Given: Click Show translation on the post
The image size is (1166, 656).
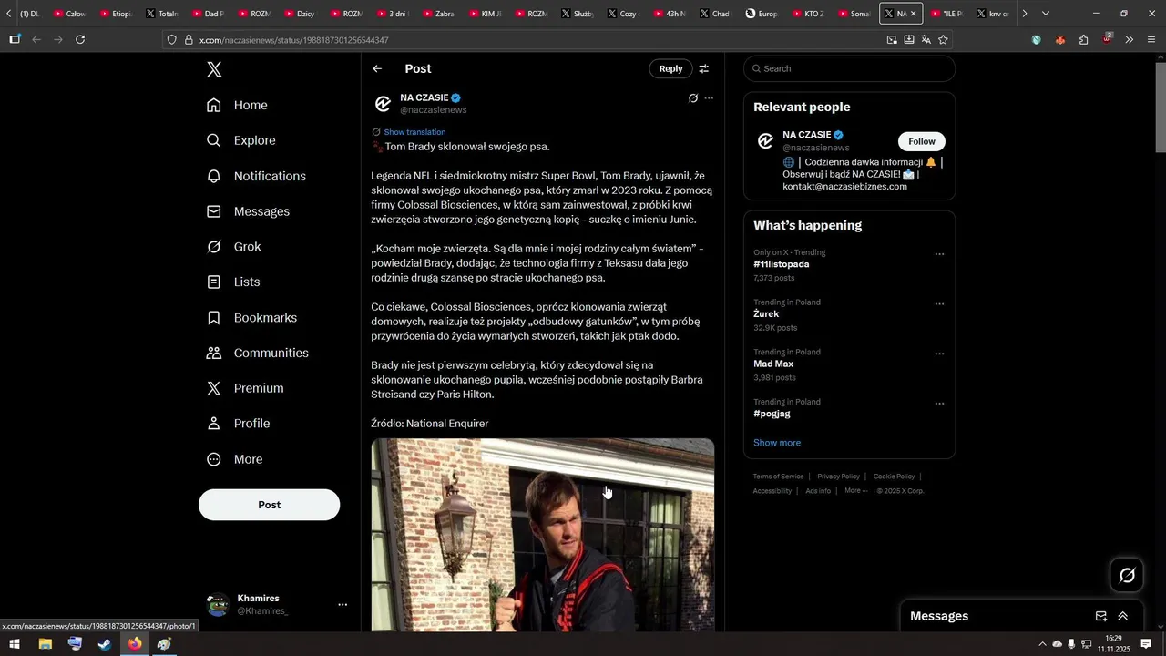Looking at the screenshot, I should click(414, 132).
